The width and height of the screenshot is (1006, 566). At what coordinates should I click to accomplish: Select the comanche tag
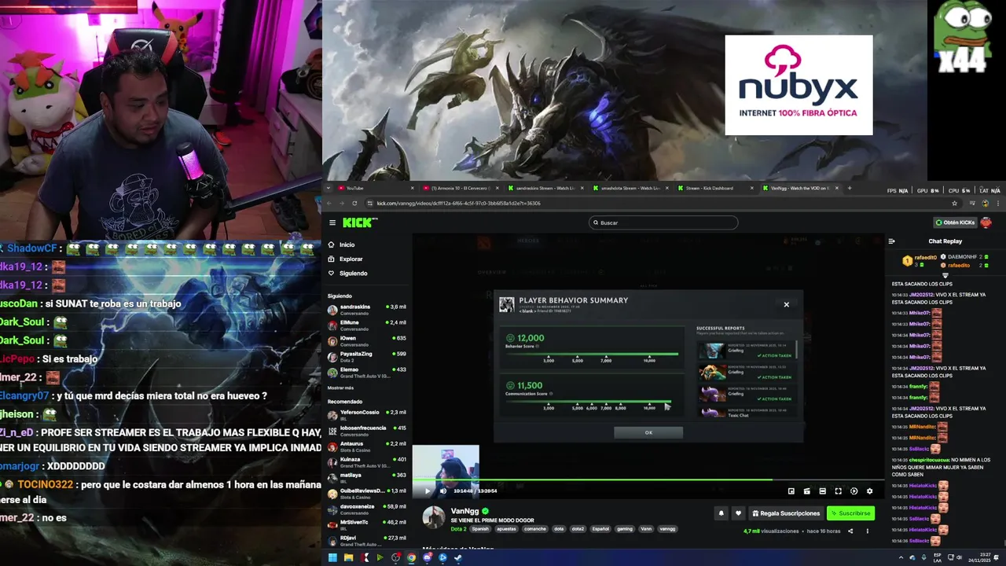tap(535, 529)
